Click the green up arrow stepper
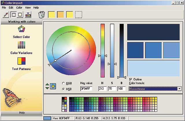This screenshot has width=185, height=121. point(47,84)
